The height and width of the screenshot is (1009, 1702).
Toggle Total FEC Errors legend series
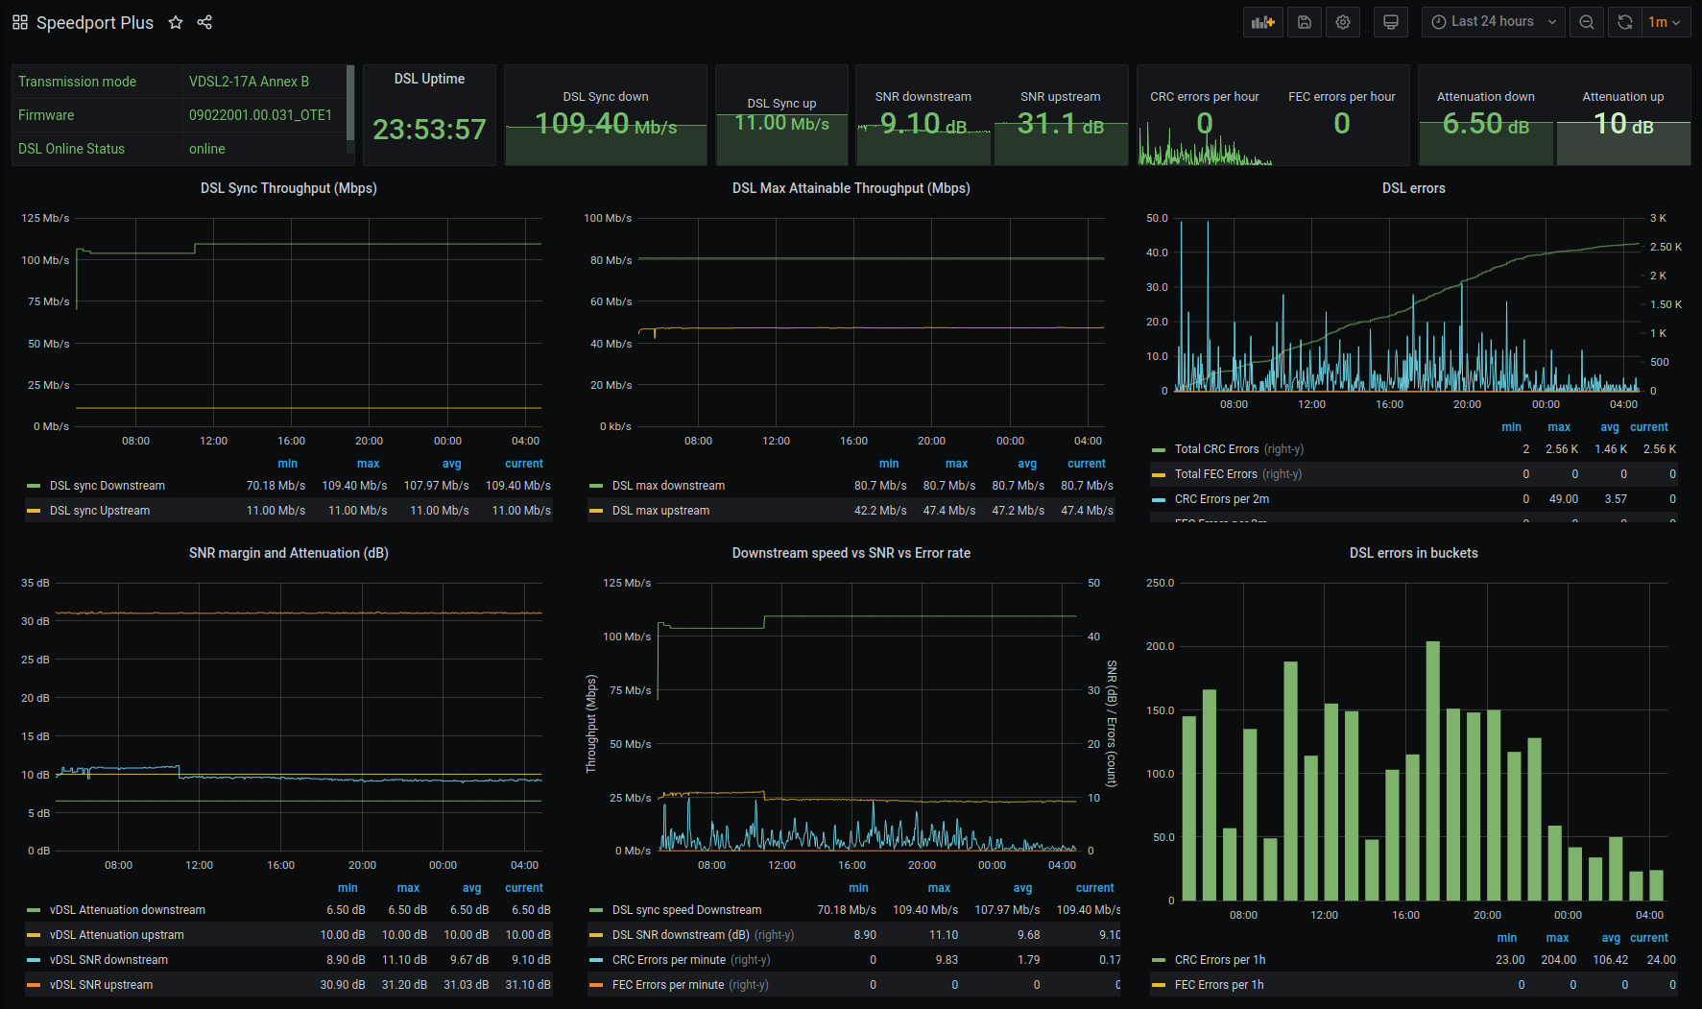click(x=1215, y=474)
